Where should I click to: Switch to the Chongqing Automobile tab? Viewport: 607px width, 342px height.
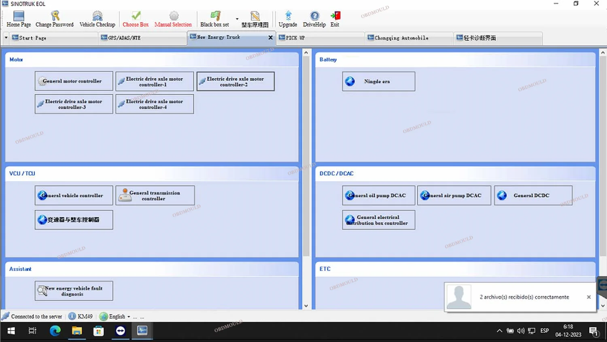point(401,38)
